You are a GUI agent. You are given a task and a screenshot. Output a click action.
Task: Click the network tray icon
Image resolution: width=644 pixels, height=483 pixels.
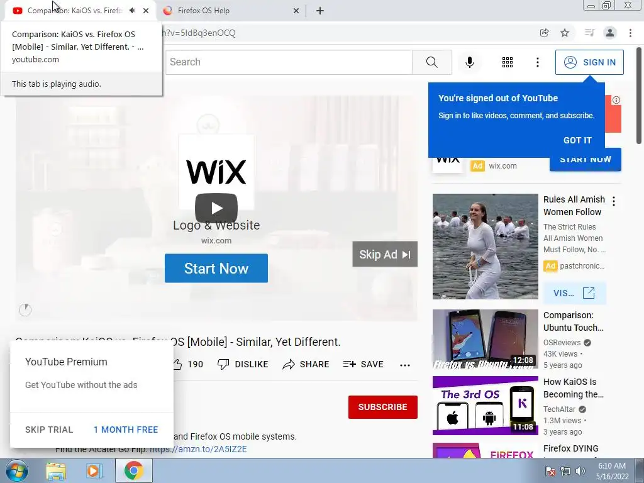point(565,471)
